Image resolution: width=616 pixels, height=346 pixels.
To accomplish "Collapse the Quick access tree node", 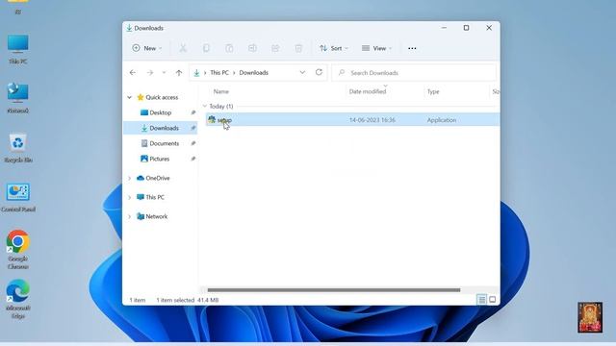I will click(129, 97).
